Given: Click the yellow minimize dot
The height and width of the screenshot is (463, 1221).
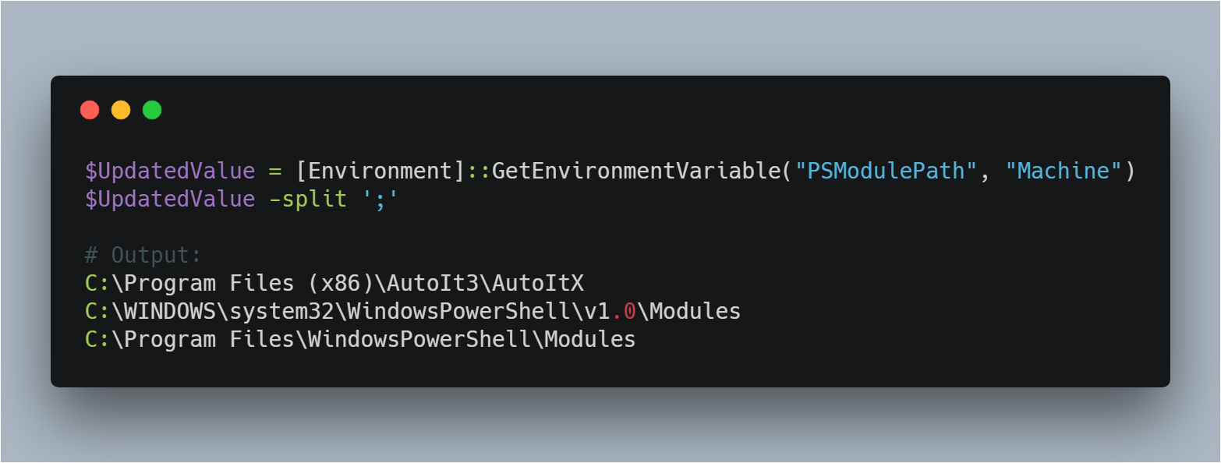Looking at the screenshot, I should coord(121,110).
